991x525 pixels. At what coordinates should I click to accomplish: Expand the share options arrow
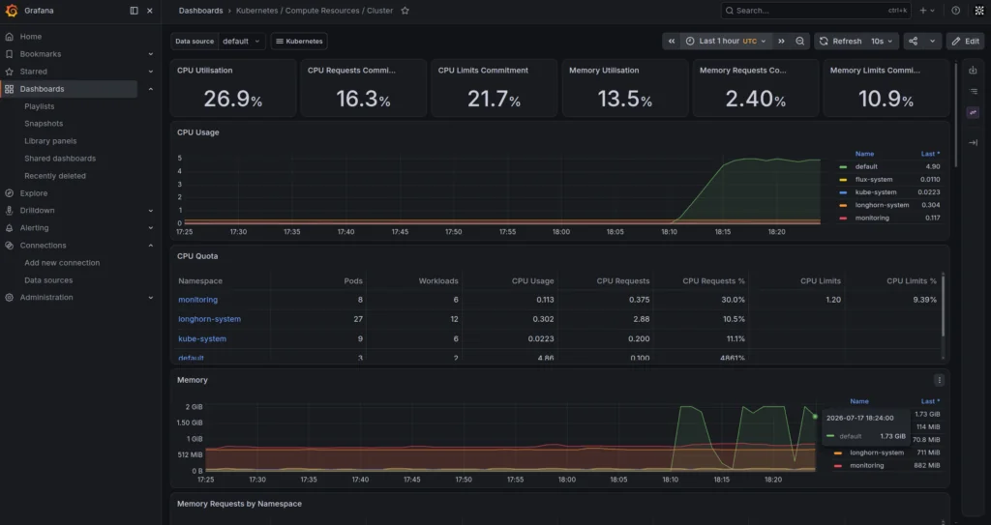pos(932,41)
